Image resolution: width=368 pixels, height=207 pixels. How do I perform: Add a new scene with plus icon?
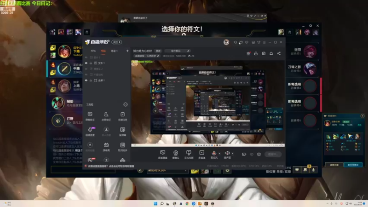click(127, 51)
